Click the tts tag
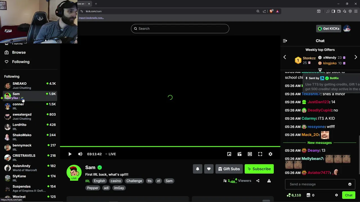This screenshot has width=360, height=202. [150, 181]
